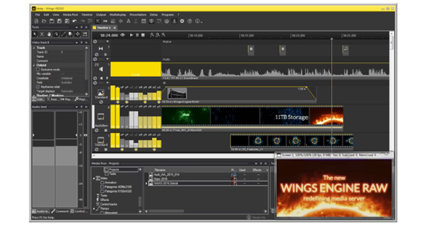Click the Wings Engine RAW clip thumbnail
The image size is (425, 226).
(x=177, y=94)
